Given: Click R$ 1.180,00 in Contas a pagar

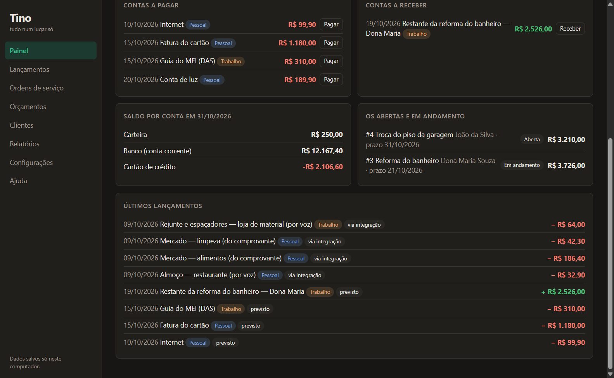Looking at the screenshot, I should 297,43.
